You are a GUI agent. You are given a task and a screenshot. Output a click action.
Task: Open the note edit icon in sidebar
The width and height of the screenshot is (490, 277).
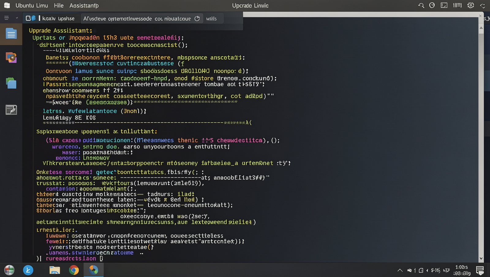pyautogui.click(x=11, y=110)
